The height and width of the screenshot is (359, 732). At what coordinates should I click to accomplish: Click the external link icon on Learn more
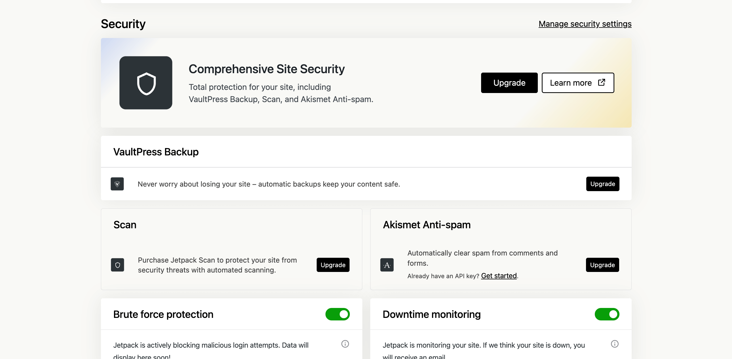601,83
